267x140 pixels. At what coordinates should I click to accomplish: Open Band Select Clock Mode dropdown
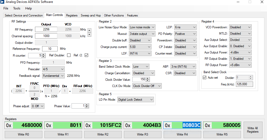(x=141, y=67)
